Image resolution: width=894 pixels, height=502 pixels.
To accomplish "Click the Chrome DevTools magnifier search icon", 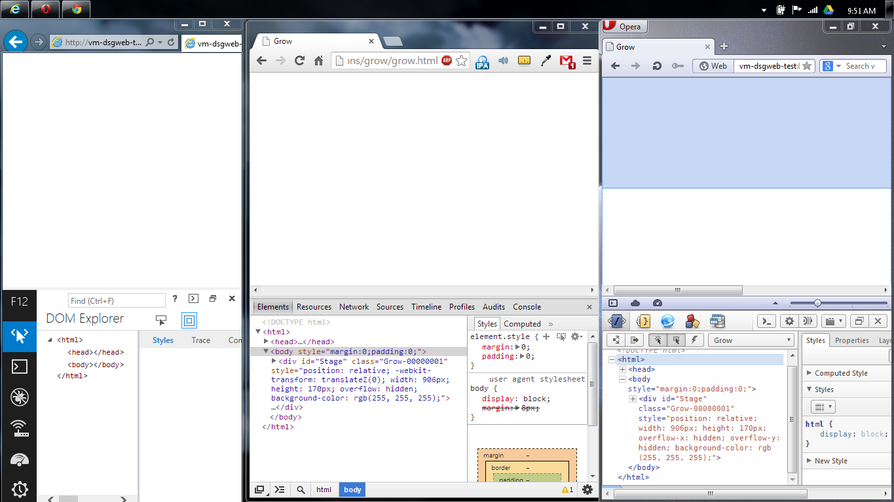I will pos(301,490).
